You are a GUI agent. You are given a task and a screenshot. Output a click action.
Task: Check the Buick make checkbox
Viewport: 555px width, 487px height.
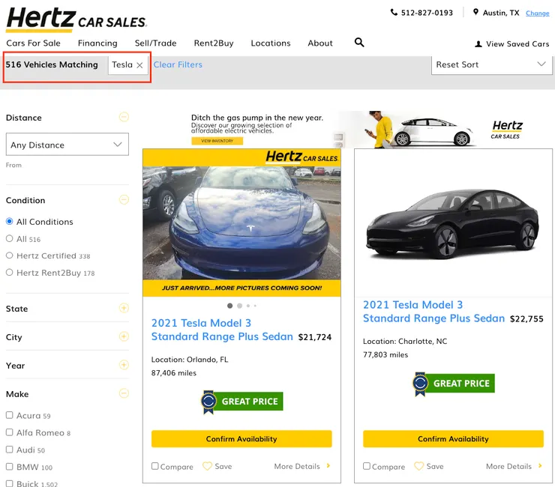pyautogui.click(x=10, y=483)
